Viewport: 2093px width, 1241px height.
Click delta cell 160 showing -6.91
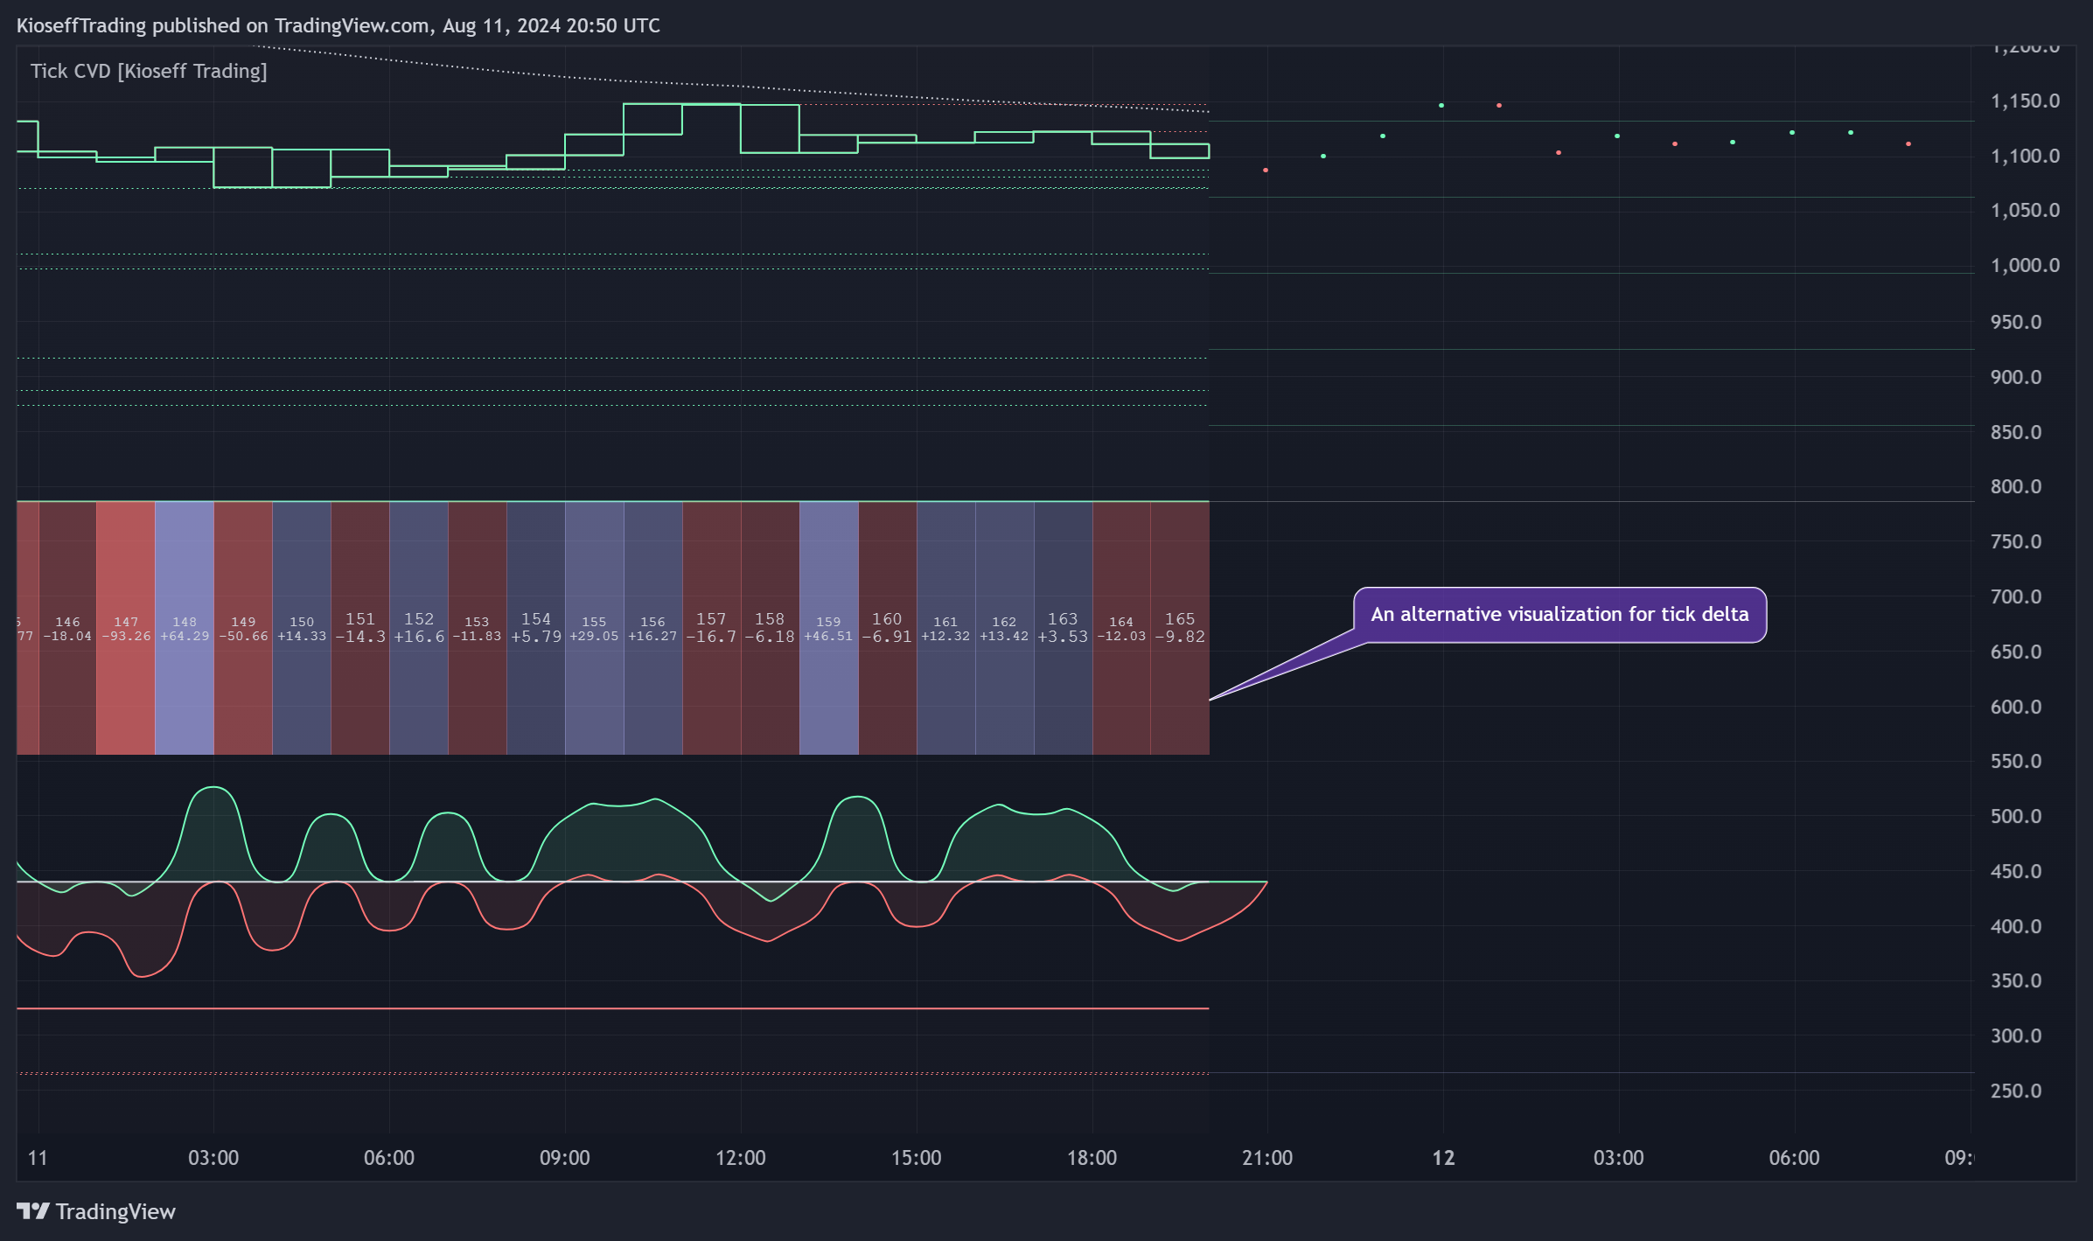[887, 628]
